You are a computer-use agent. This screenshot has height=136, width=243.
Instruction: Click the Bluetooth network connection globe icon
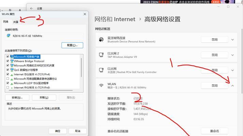pyautogui.click(x=101, y=39)
